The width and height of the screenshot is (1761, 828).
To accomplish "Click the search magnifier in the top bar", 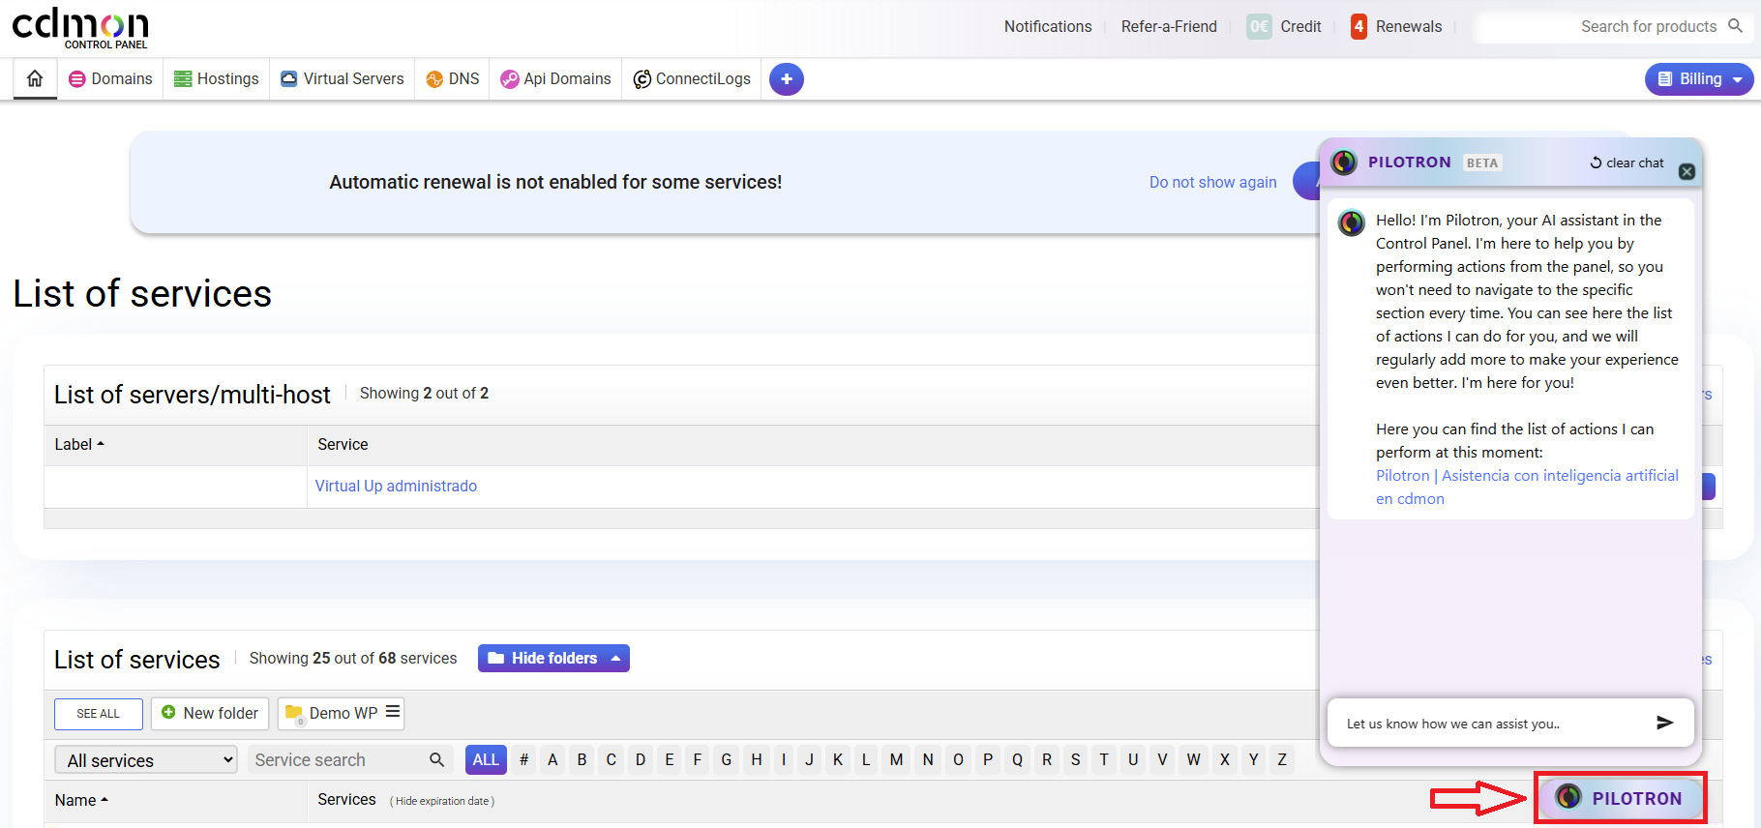I will (1735, 26).
